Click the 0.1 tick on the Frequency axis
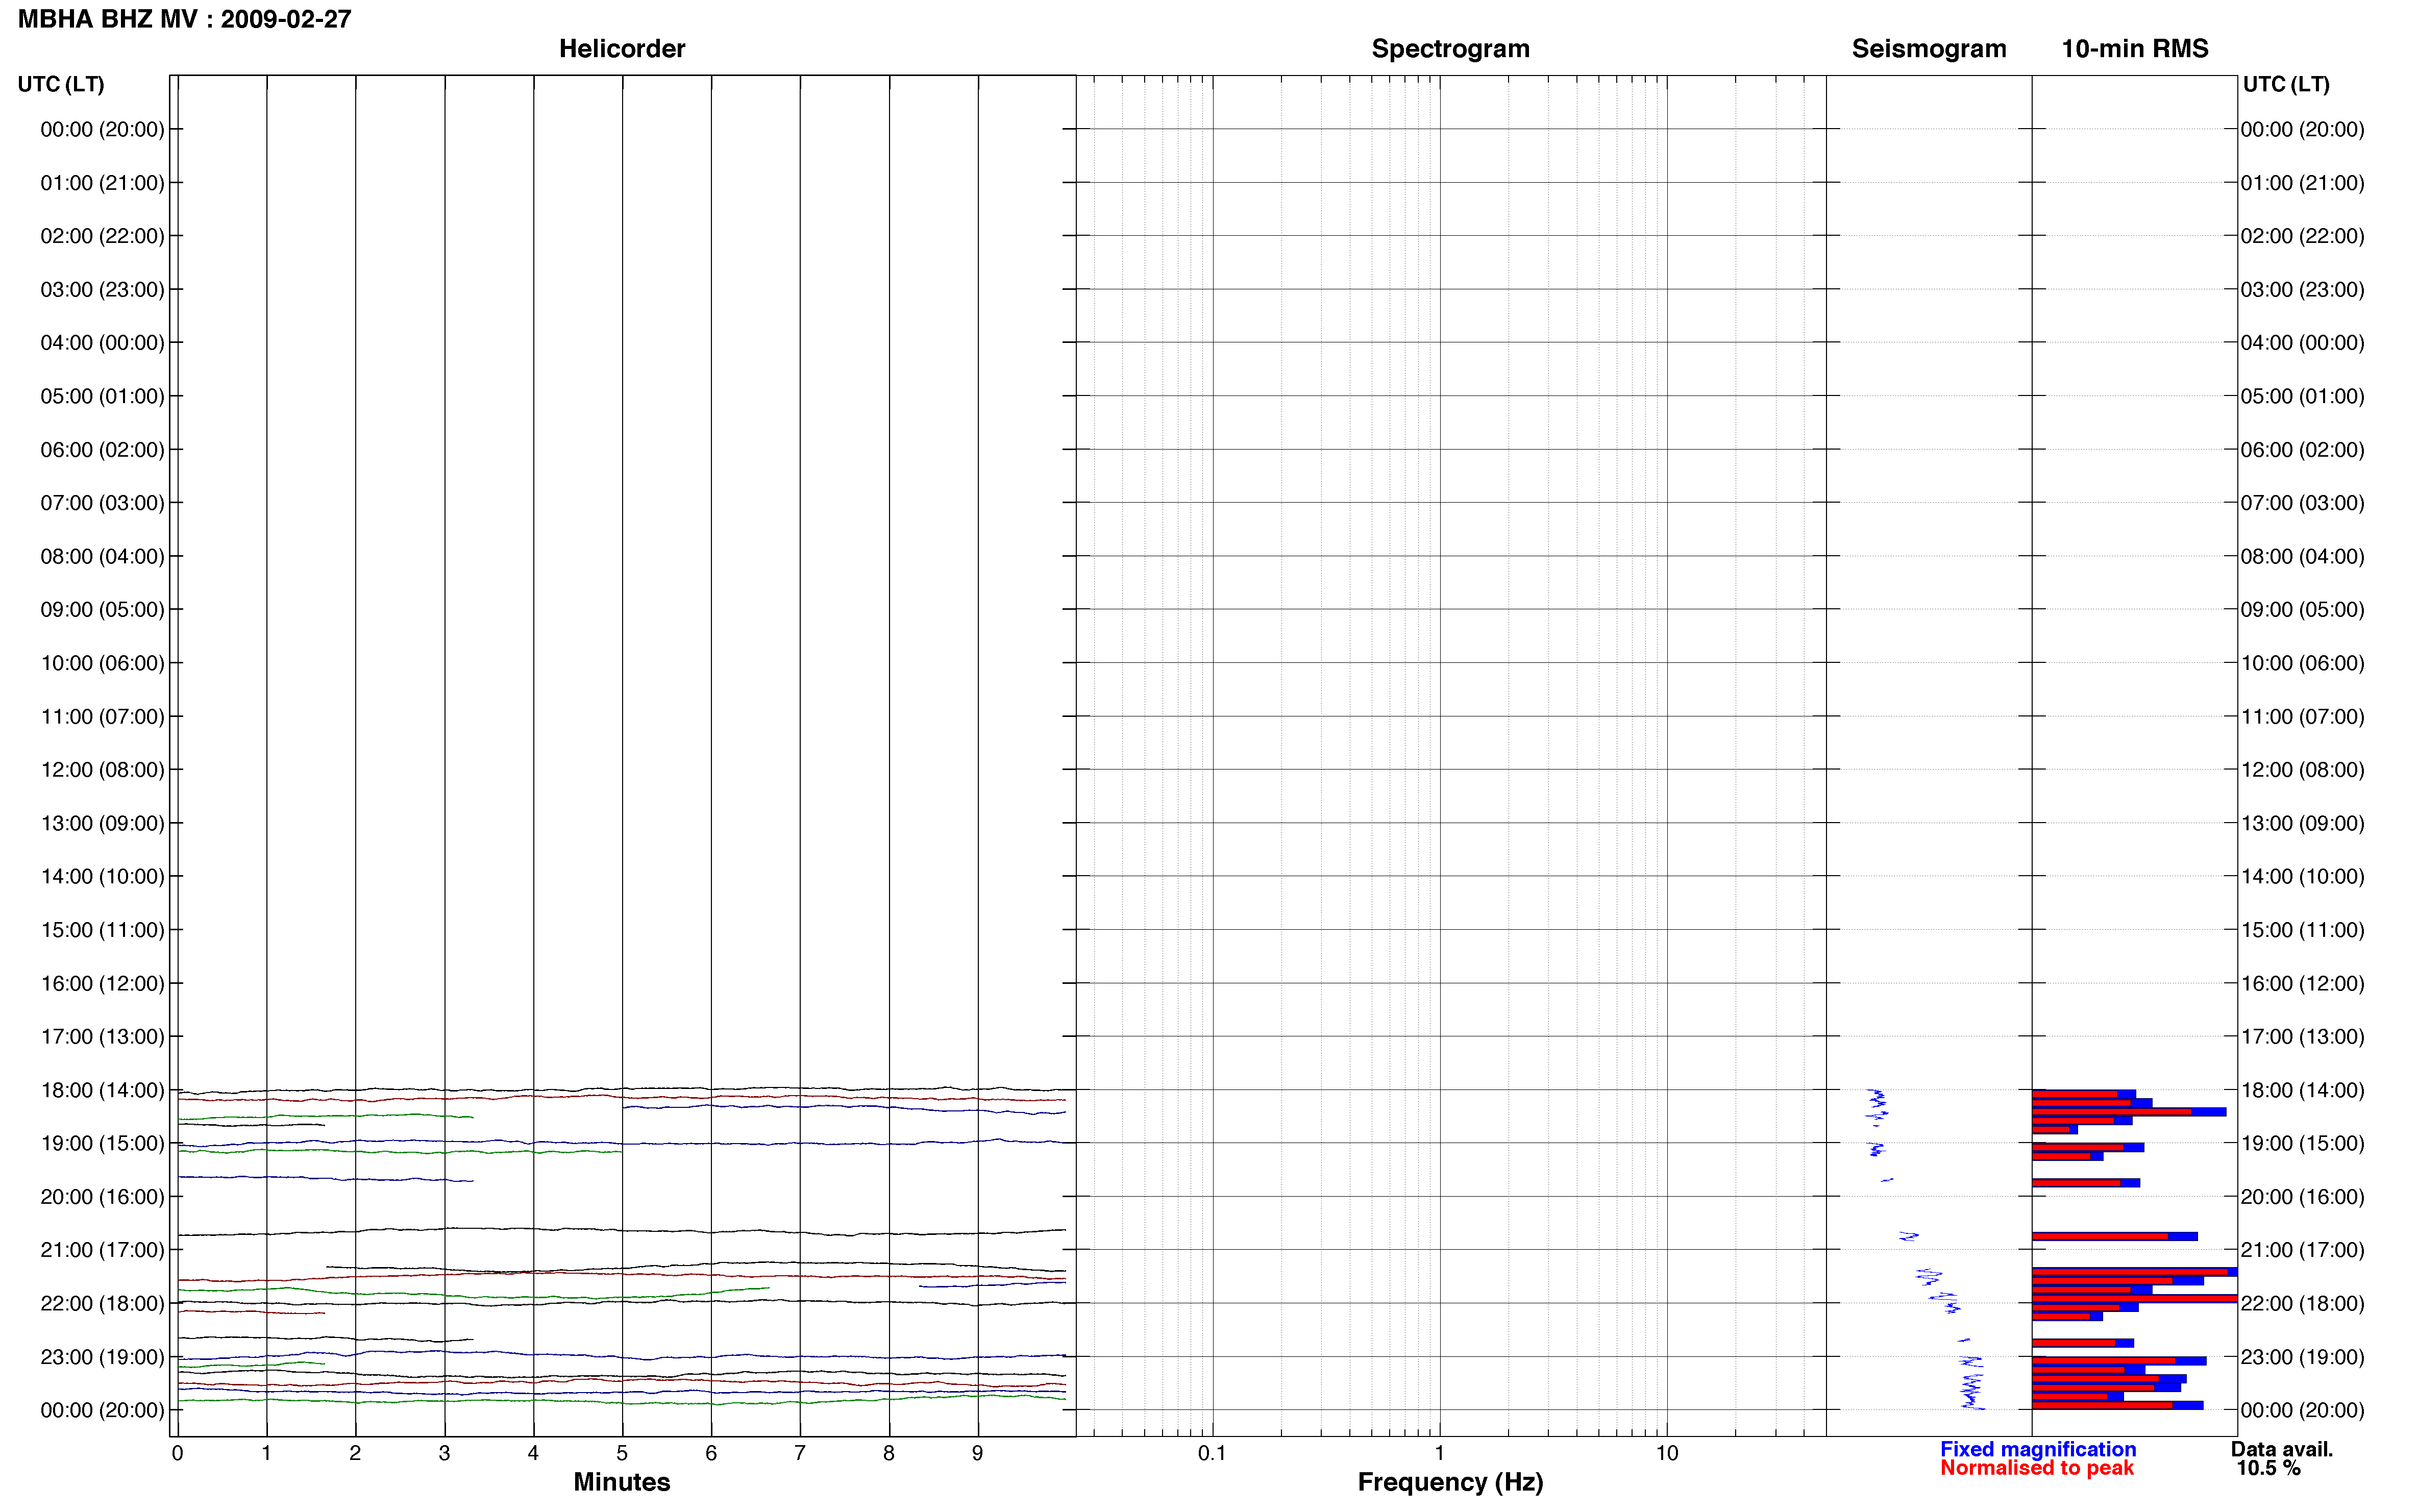The height and width of the screenshot is (1512, 2419). [1212, 1453]
